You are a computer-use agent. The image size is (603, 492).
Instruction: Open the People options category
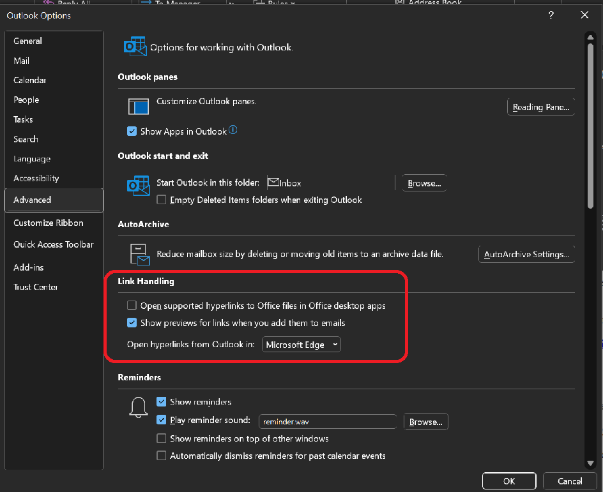pos(54,100)
